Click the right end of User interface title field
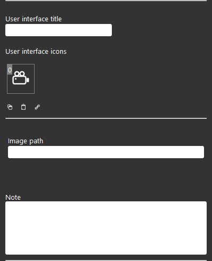Screen dimensions: 212x261 point(109,30)
